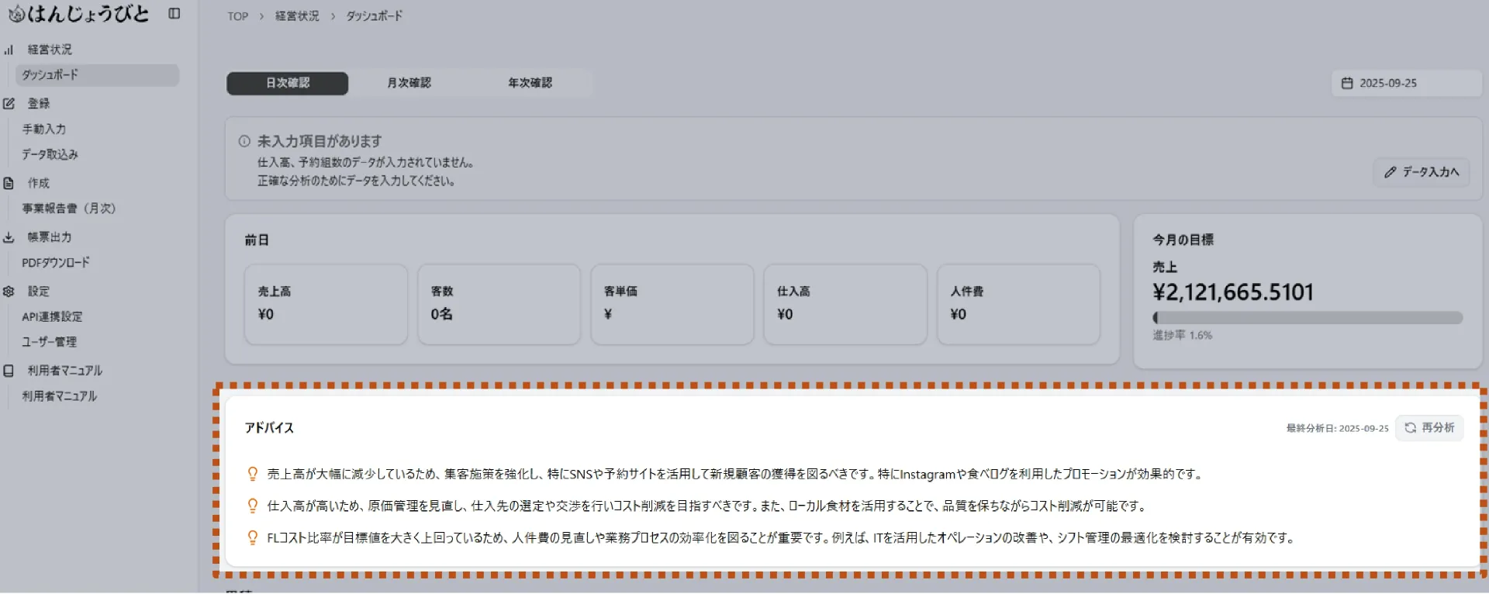Click book icon beside 利用者マニュアル
The image size is (1489, 594).
(x=9, y=371)
